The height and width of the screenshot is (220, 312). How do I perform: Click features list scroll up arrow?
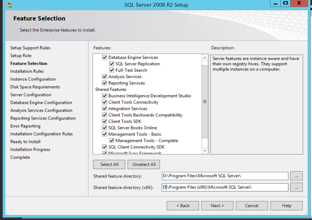point(205,58)
